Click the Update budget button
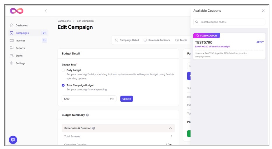The image size is (272, 149). (x=126, y=99)
